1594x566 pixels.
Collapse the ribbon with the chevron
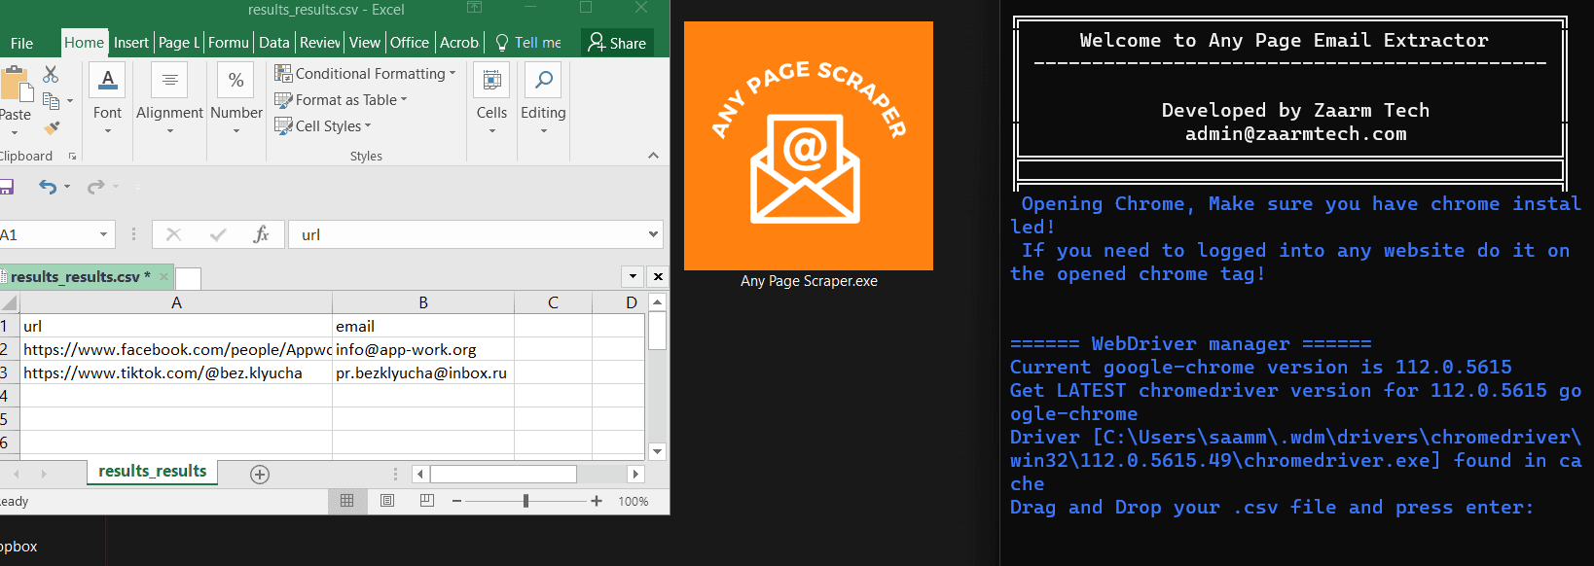pyautogui.click(x=653, y=156)
